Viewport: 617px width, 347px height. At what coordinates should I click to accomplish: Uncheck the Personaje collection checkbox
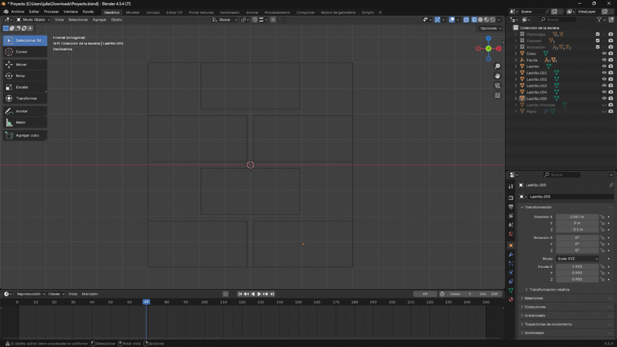(598, 34)
